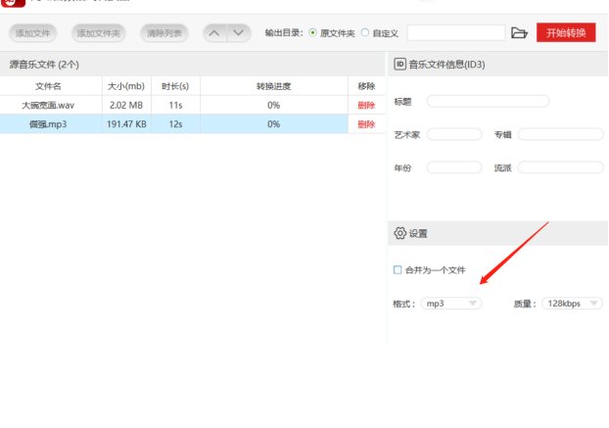This screenshot has height=428, width=609.
Task: Select the 大碗宽面.wav file row
Action: 193,105
